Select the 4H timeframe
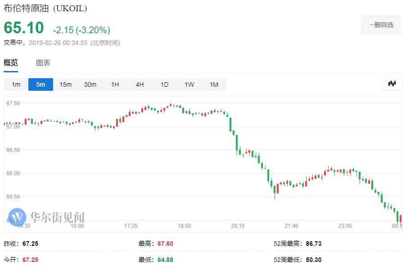Image resolution: width=406 pixels, height=266 pixels. (x=140, y=84)
